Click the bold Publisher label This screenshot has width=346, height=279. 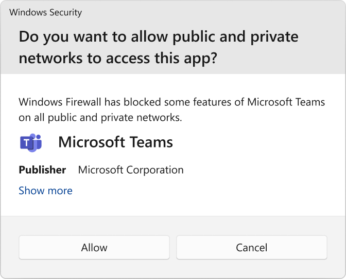pos(42,170)
